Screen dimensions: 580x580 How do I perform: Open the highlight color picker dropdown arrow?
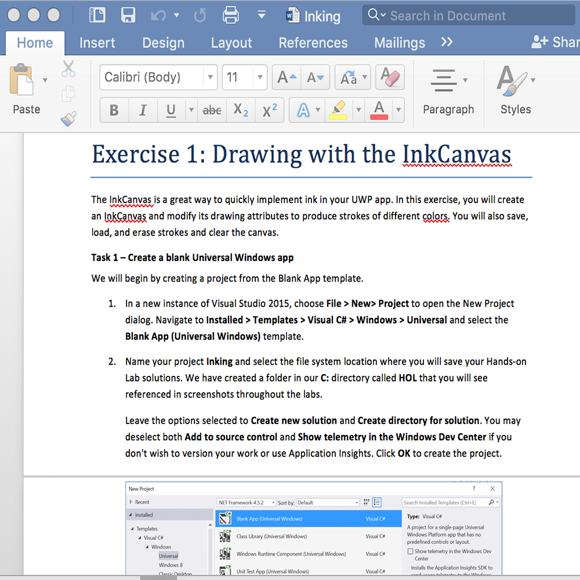358,110
